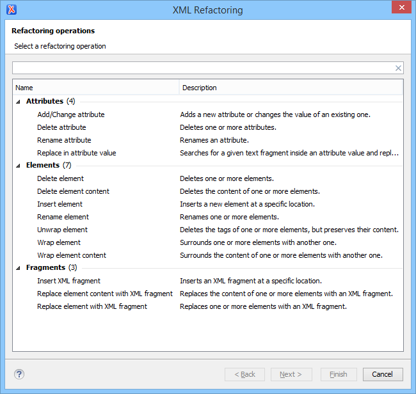Image resolution: width=416 pixels, height=394 pixels.
Task: Collapse the Elements group
Action: (x=18, y=166)
